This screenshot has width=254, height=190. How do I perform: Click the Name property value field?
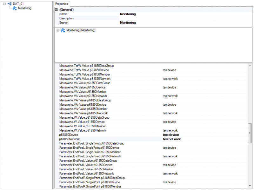[185, 14]
